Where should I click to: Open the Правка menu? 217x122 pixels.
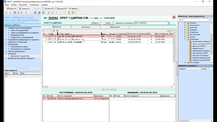pos(14,5)
